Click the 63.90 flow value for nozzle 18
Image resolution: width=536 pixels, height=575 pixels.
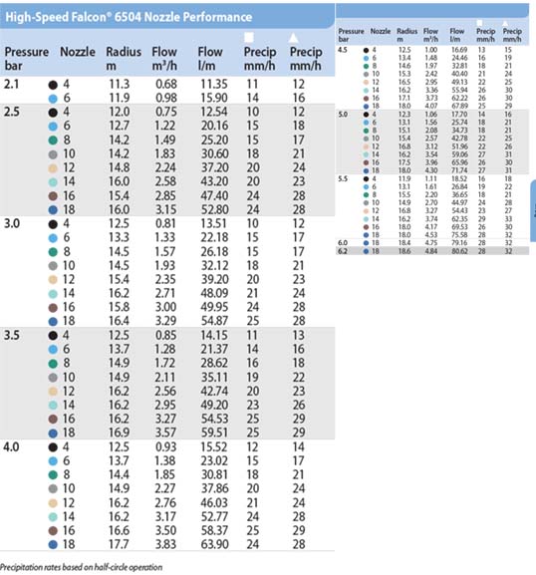[214, 544]
